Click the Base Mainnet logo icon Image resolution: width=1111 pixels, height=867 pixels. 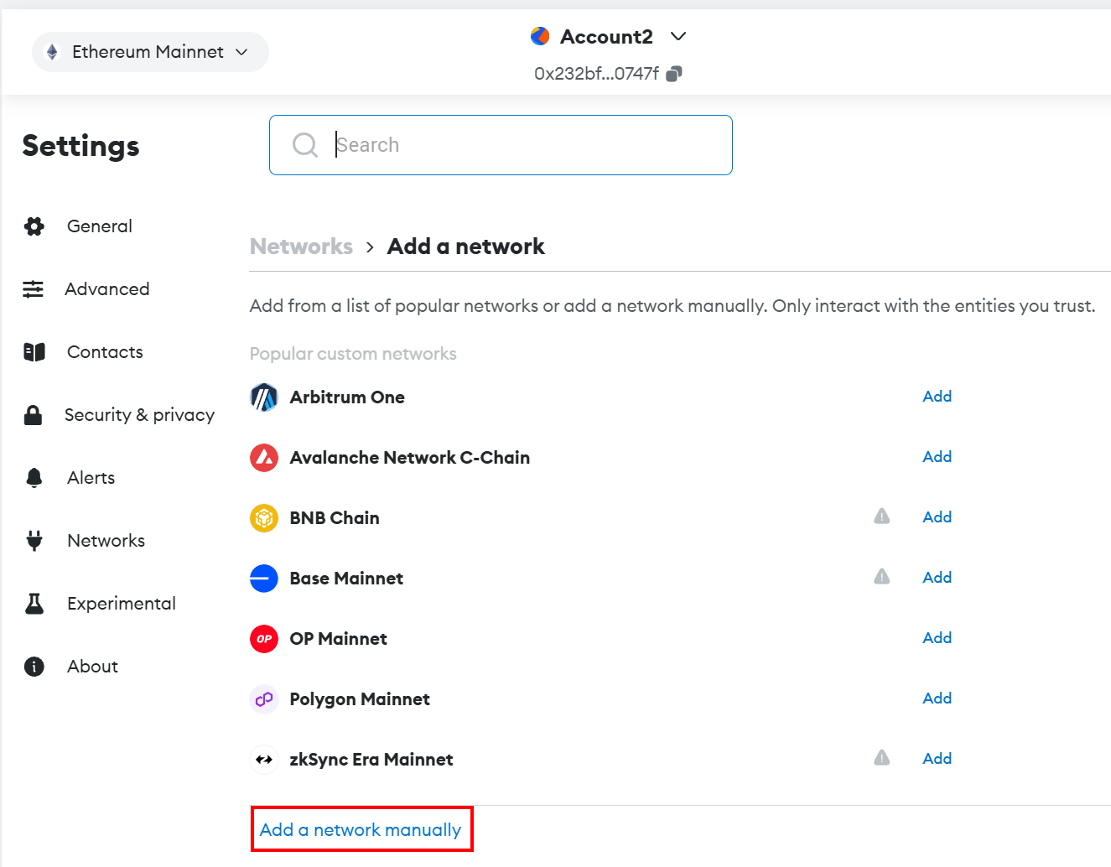coord(264,579)
